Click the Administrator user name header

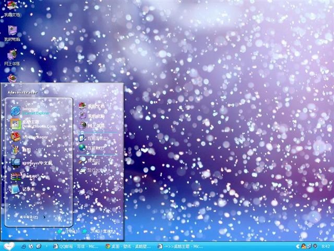point(22,93)
